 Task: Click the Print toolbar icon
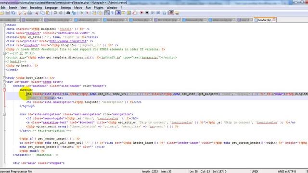pyautogui.click(x=30, y=13)
